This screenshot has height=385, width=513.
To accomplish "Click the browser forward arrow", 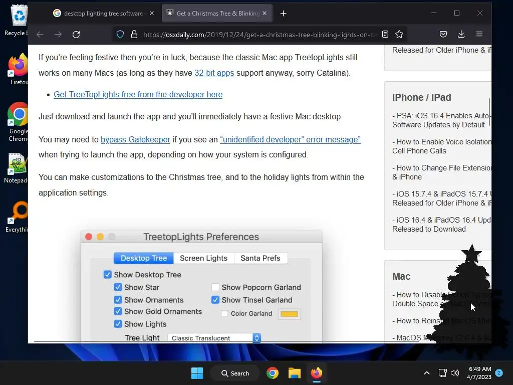I will 58,35.
